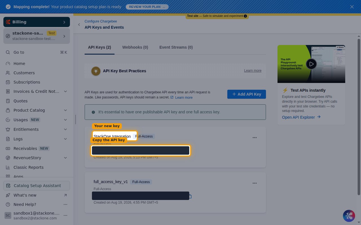Open the Catalog Setup Assistant
The image size is (361, 225).
point(37,186)
